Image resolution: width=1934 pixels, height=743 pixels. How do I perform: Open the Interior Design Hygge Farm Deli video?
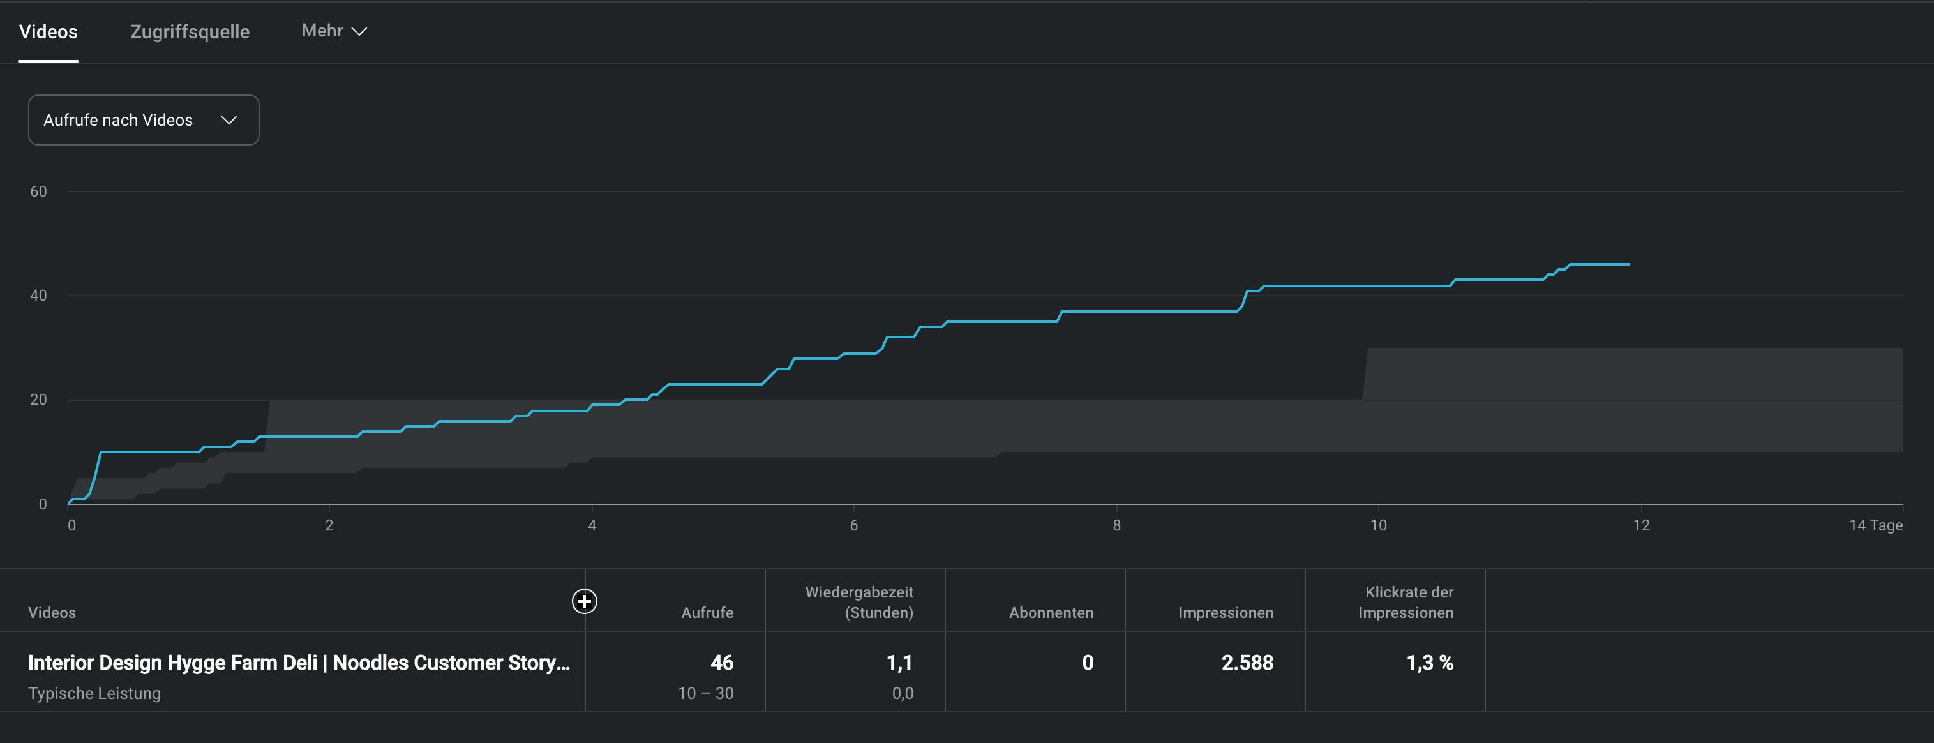(298, 663)
